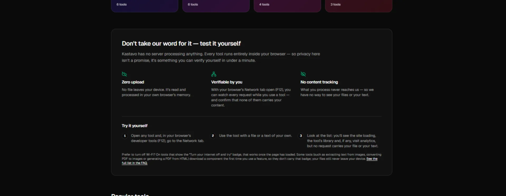Click the 'Verifiable by you' title
This screenshot has height=196, width=506.
227,82
